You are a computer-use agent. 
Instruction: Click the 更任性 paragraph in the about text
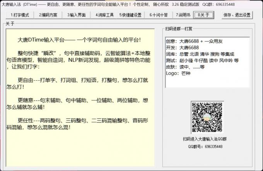[77, 123]
